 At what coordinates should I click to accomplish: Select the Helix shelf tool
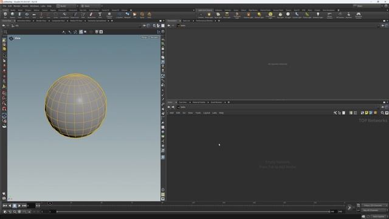click(x=150, y=15)
